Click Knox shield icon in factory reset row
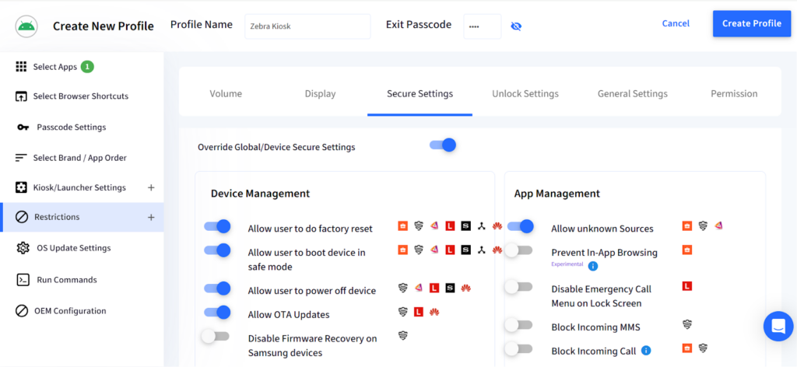Screen dimensions: 797x367 [418, 226]
